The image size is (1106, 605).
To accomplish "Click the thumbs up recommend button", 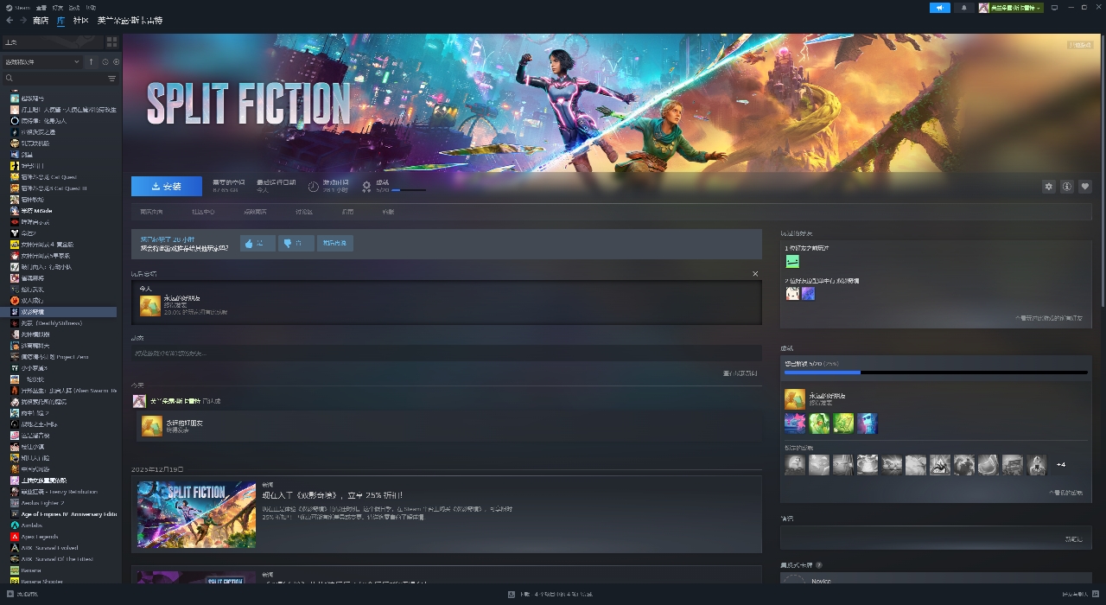I will (x=257, y=243).
